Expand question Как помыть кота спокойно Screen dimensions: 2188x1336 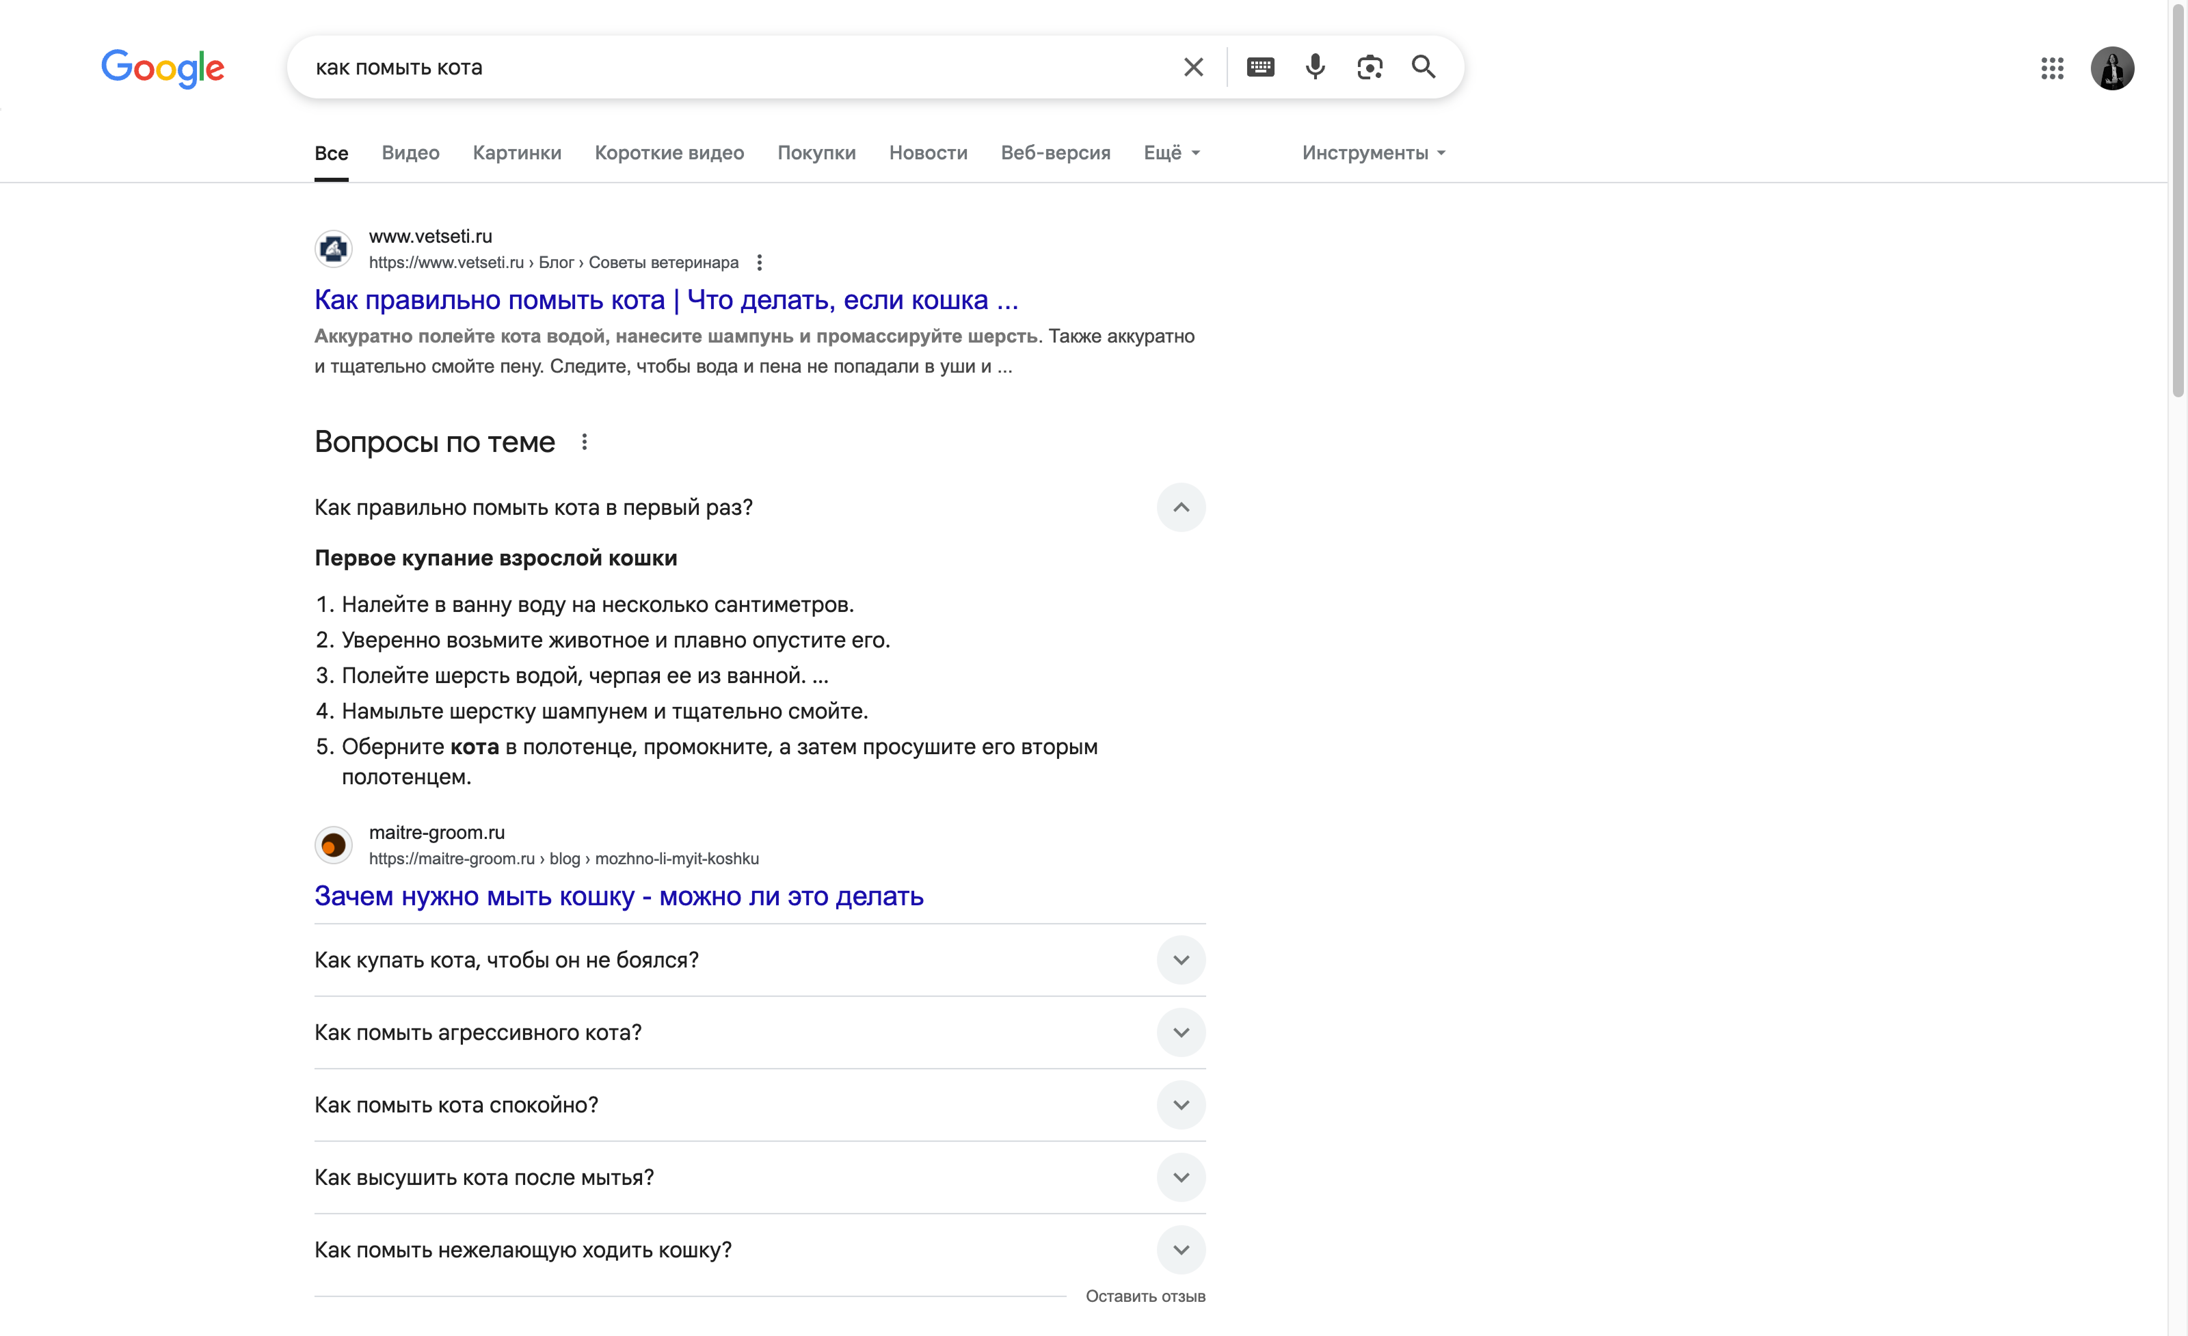tap(1180, 1105)
